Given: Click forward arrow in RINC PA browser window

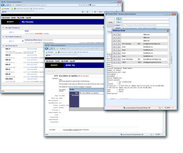Looking at the screenshot, I should pos(49,48).
